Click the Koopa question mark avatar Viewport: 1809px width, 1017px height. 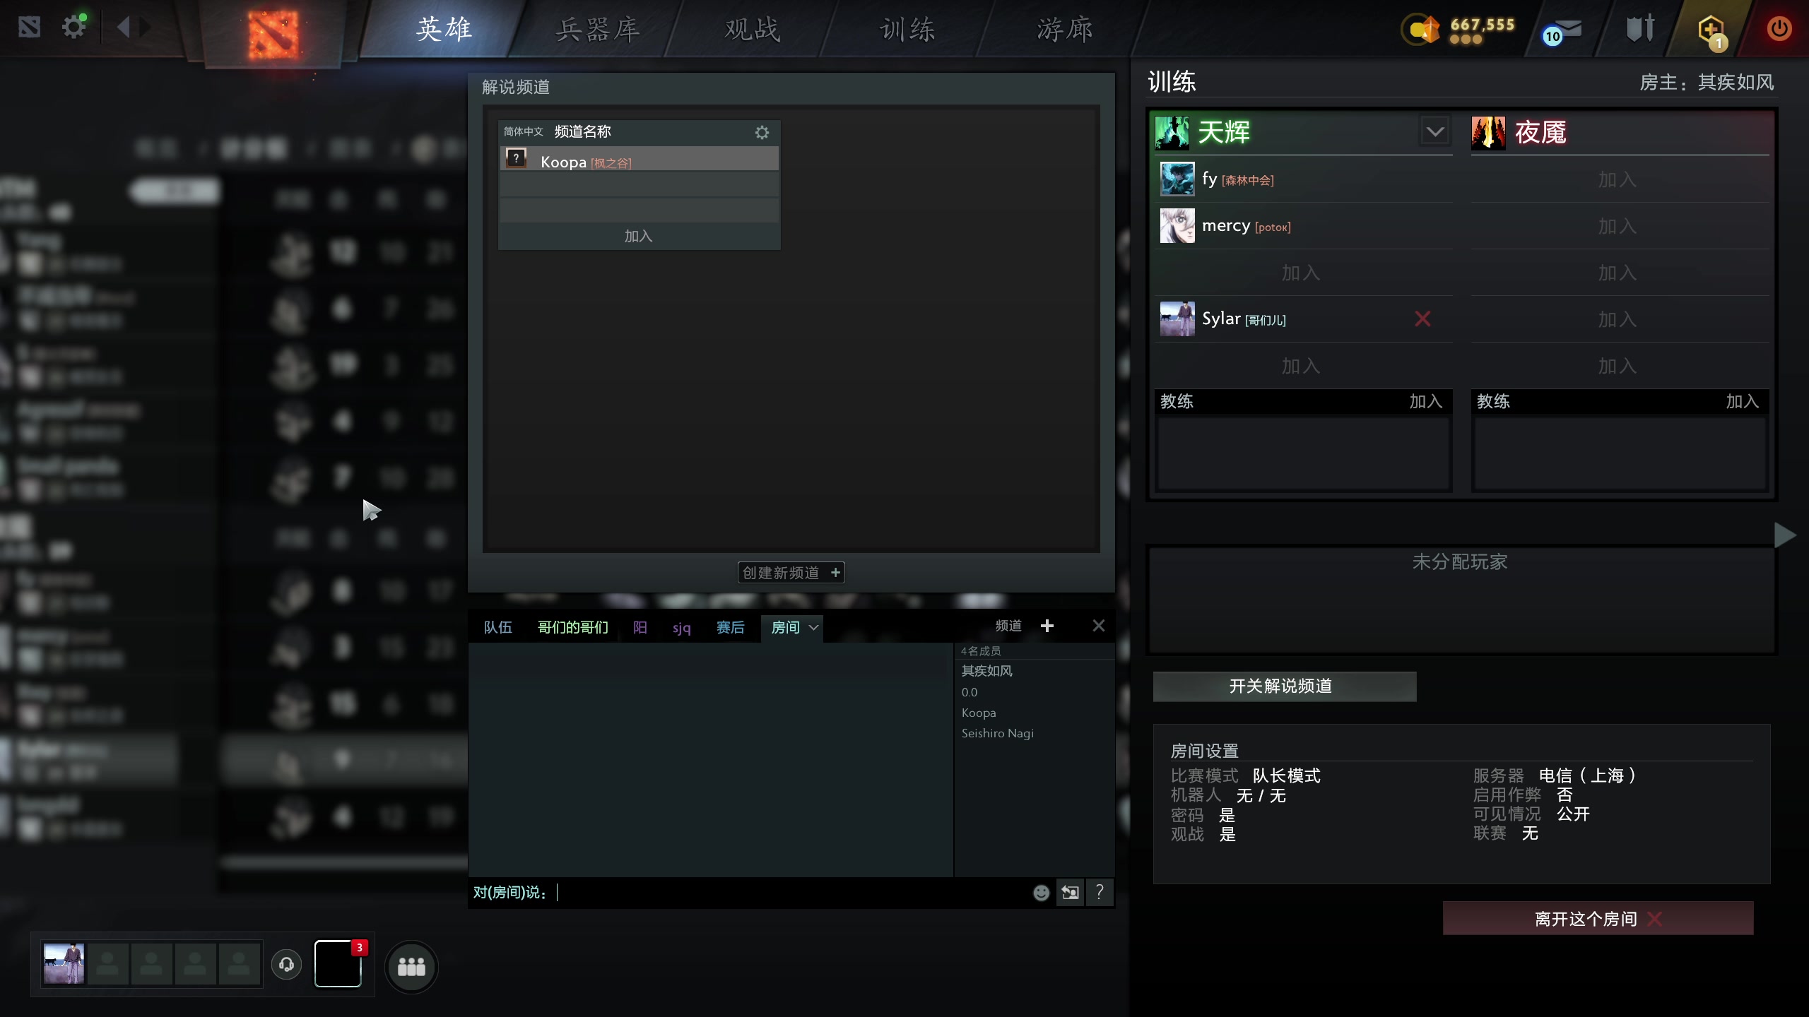(517, 159)
